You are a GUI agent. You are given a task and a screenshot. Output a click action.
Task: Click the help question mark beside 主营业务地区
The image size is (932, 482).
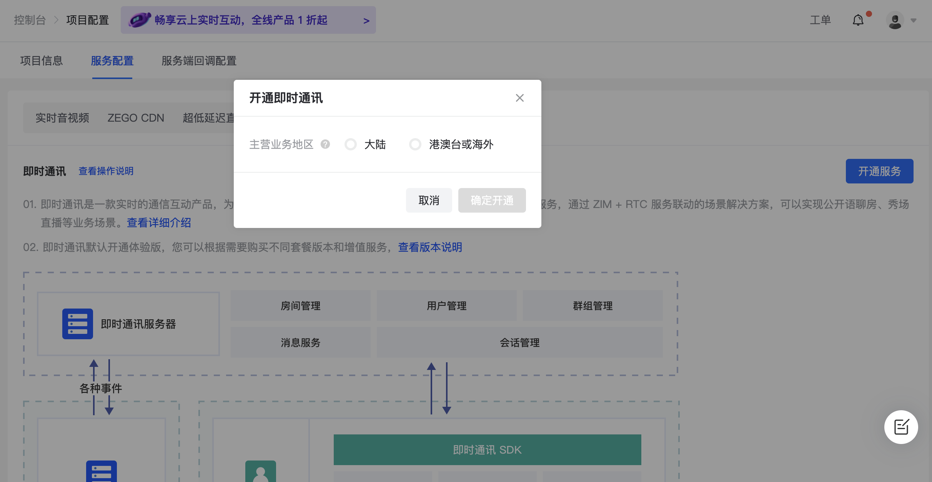coord(325,144)
